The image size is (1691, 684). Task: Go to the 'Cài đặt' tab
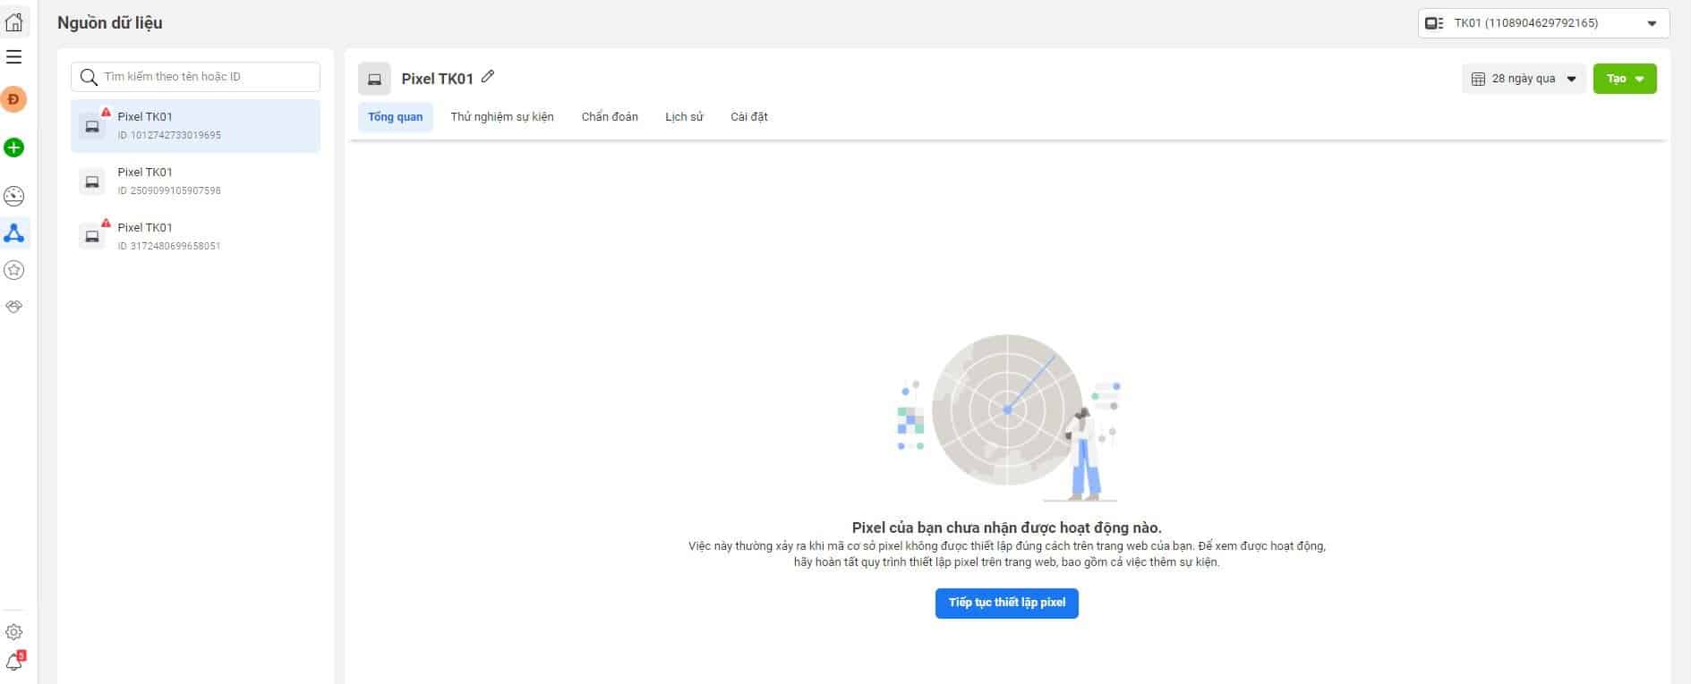748,117
